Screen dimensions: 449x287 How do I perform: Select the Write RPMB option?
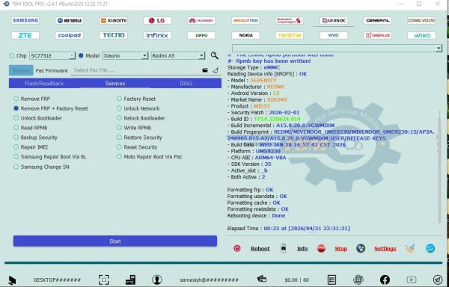coord(134,128)
